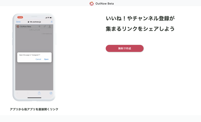Click the Safari compass icon in phone

51,93
